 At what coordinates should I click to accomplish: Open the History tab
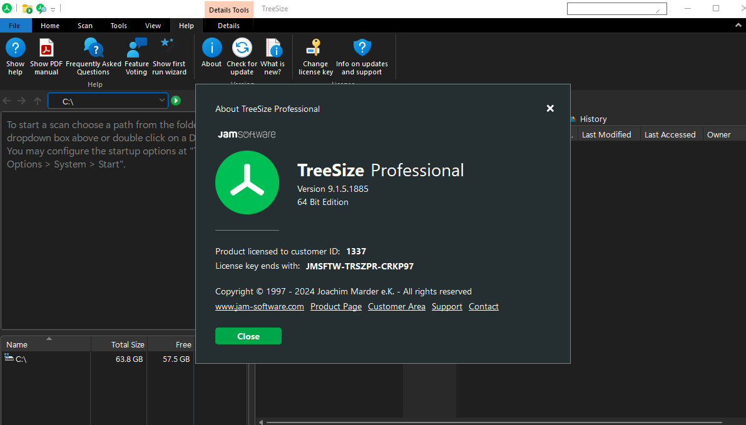tap(588, 119)
